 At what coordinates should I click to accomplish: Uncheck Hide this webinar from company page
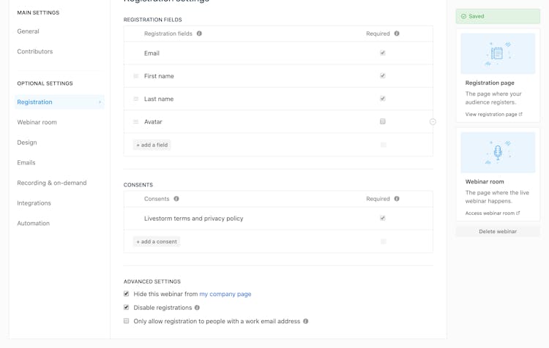click(x=127, y=294)
